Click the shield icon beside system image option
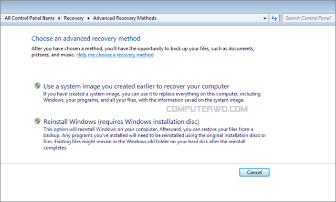336x202 pixels. tap(37, 86)
